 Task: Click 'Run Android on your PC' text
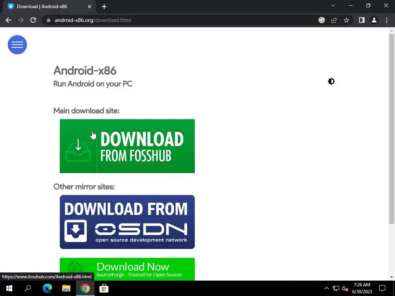pos(93,84)
